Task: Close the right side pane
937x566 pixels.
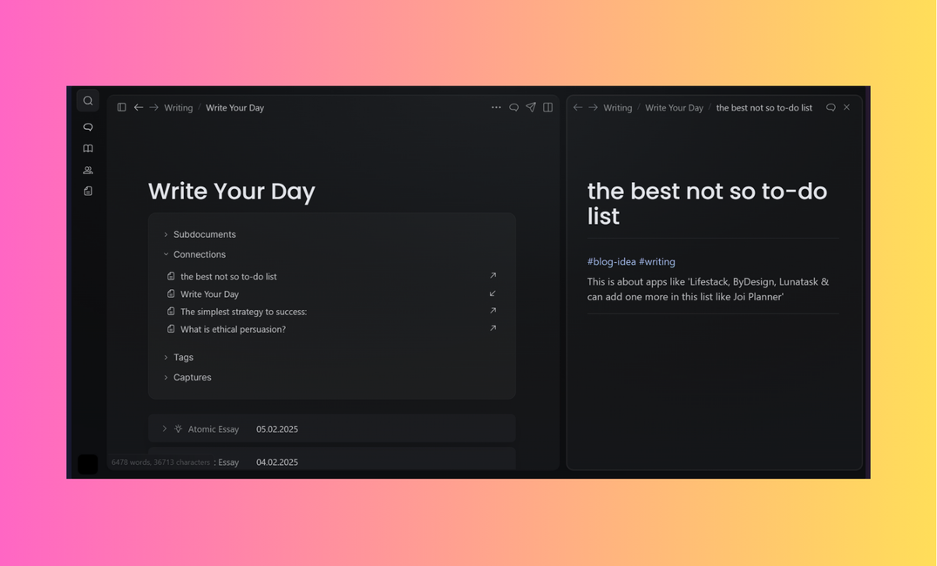Action: 846,107
